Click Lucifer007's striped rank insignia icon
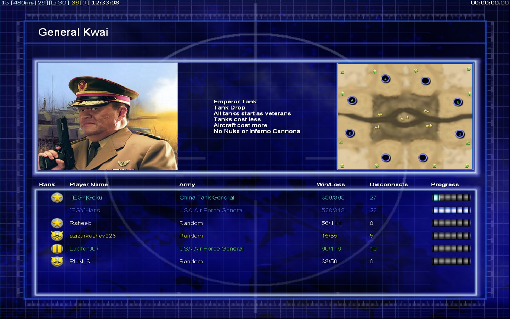Image resolution: width=510 pixels, height=319 pixels. pyautogui.click(x=57, y=248)
